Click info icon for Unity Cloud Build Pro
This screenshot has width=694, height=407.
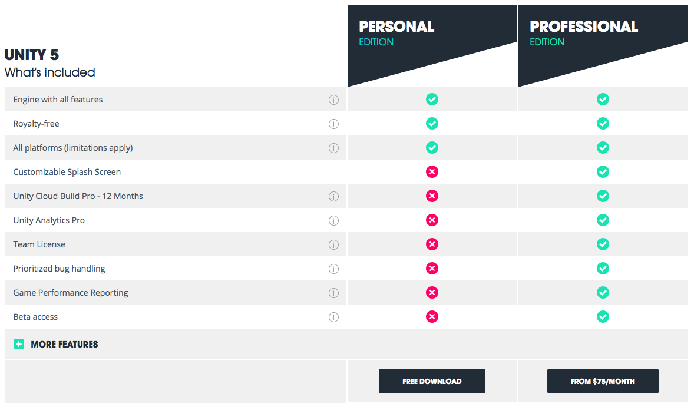[333, 196]
